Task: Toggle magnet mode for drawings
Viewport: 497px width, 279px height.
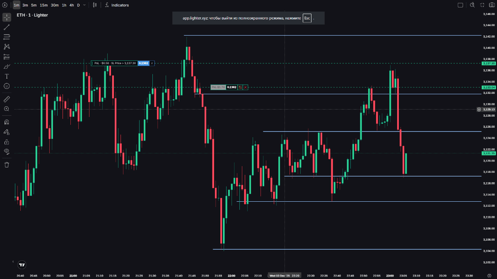Action: (7, 122)
